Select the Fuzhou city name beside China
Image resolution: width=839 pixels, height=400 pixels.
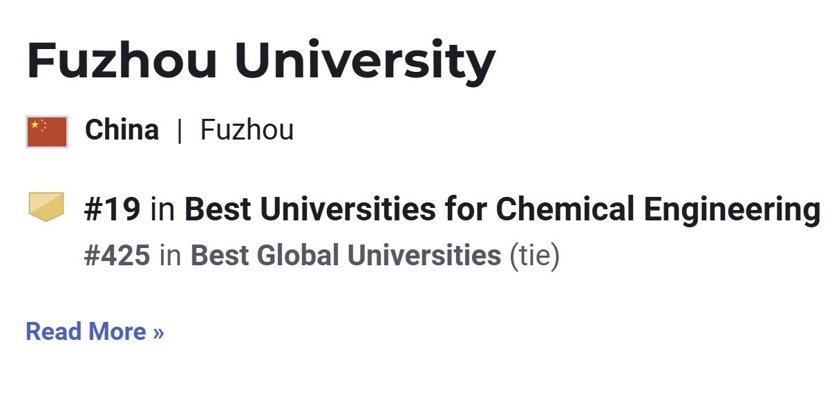point(247,130)
